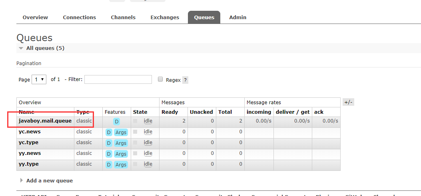Click the Filter text field
This screenshot has height=196, width=421.
pos(118,79)
